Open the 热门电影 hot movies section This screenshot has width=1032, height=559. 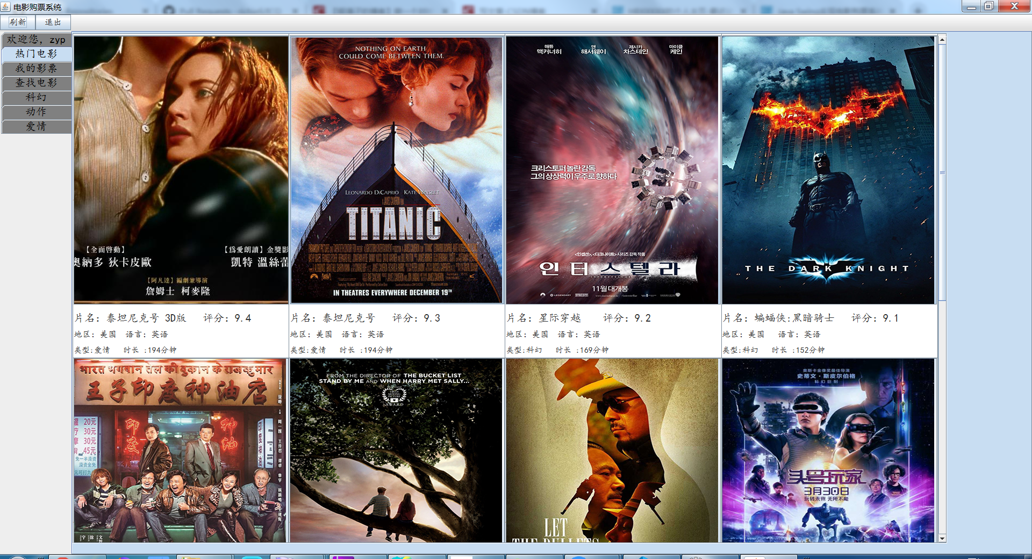click(x=37, y=54)
